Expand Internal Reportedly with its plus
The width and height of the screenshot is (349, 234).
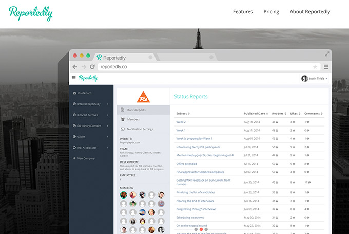[107, 104]
